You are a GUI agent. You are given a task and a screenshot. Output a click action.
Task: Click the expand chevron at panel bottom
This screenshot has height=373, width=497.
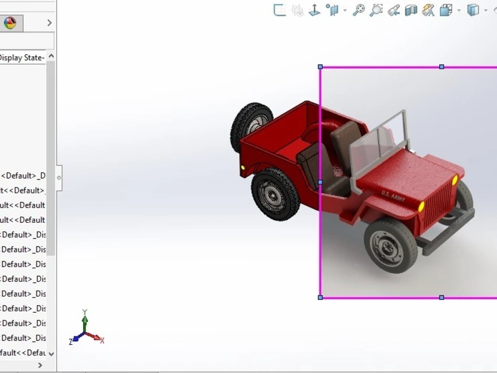point(40,365)
